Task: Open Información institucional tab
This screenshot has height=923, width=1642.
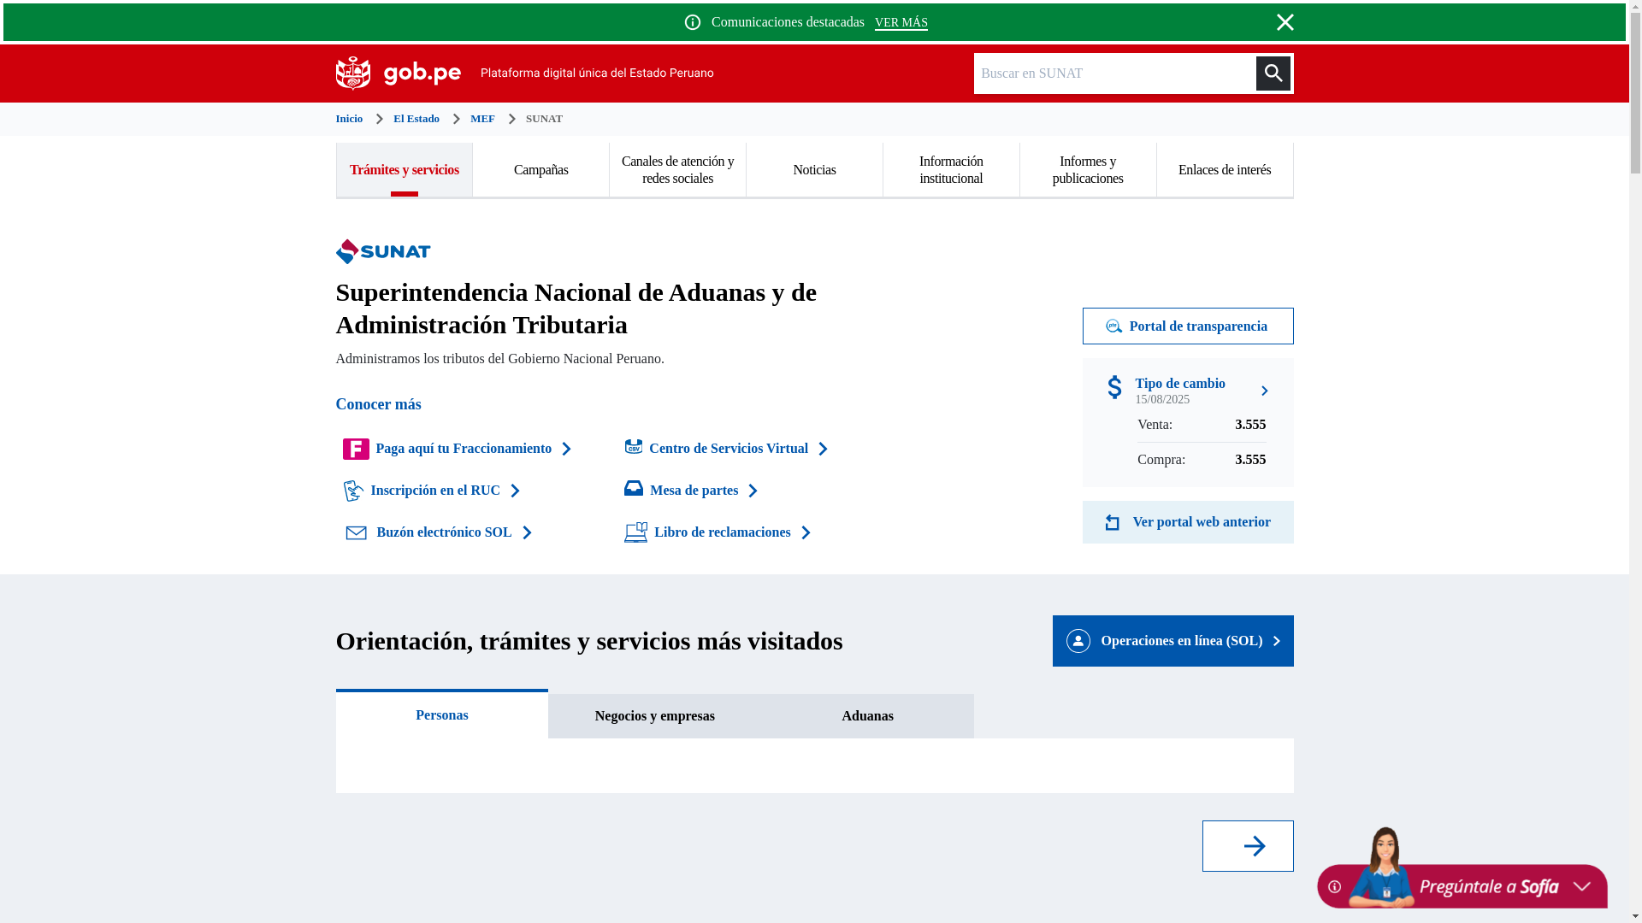Action: tap(951, 169)
